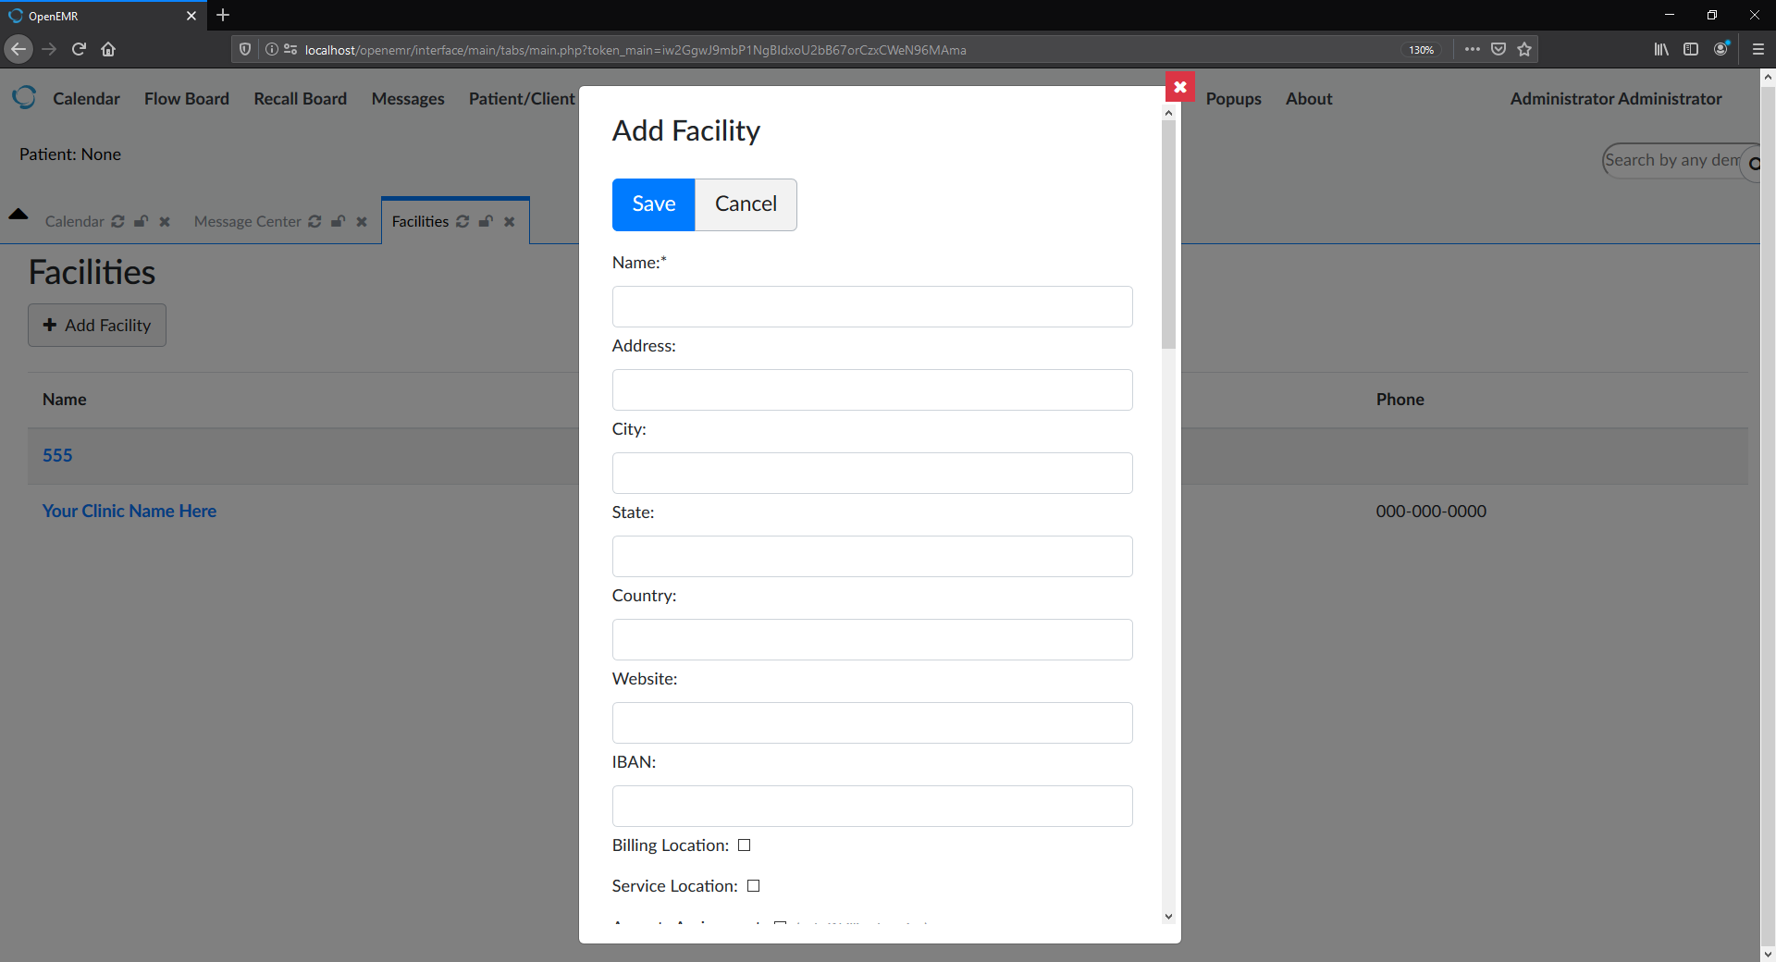This screenshot has height=962, width=1776.
Task: Dismiss the Add Facility dialog
Action: click(1179, 86)
